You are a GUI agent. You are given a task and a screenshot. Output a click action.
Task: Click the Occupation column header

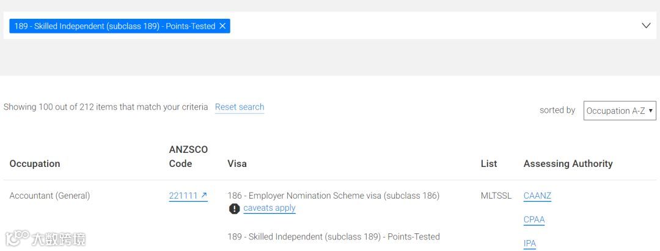pyautogui.click(x=35, y=164)
